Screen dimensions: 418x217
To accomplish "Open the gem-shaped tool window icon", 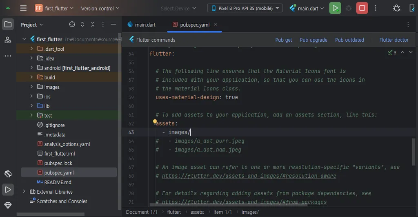I will pyautogui.click(x=8, y=205).
